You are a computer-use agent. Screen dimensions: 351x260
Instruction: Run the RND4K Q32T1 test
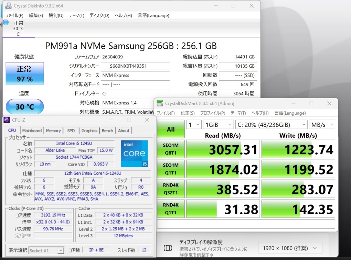pyautogui.click(x=171, y=189)
